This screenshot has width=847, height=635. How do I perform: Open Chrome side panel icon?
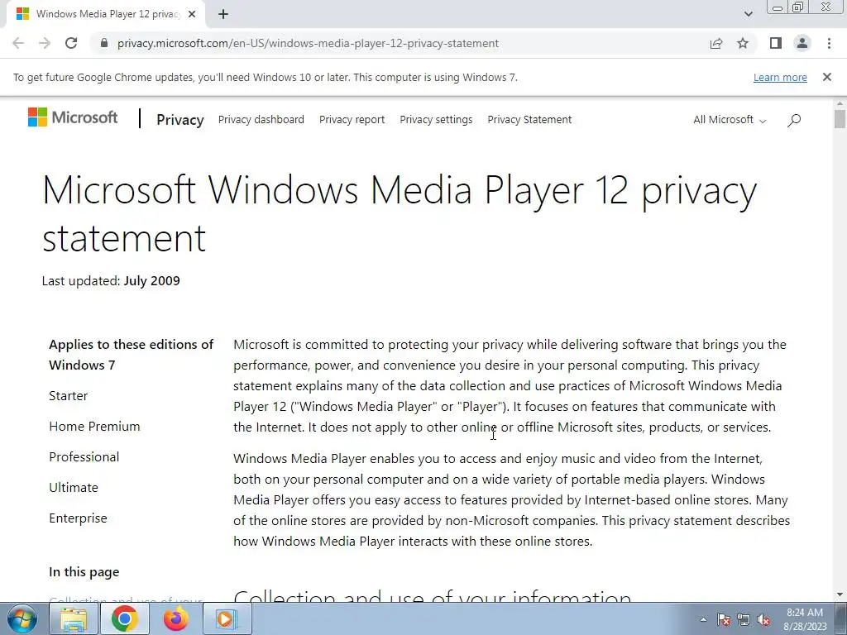click(x=776, y=43)
